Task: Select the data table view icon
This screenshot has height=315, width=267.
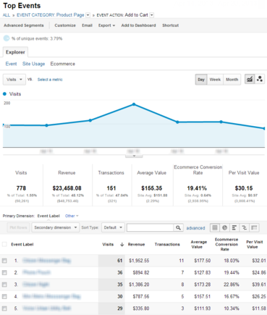Action: pyautogui.click(x=215, y=227)
